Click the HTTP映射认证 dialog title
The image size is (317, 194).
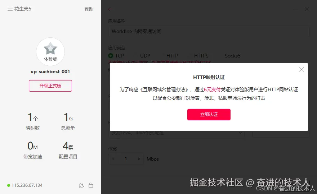click(209, 78)
